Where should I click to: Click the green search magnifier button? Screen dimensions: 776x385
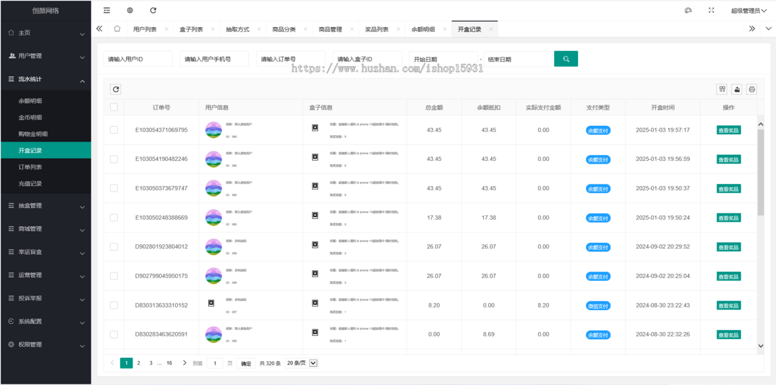click(566, 58)
